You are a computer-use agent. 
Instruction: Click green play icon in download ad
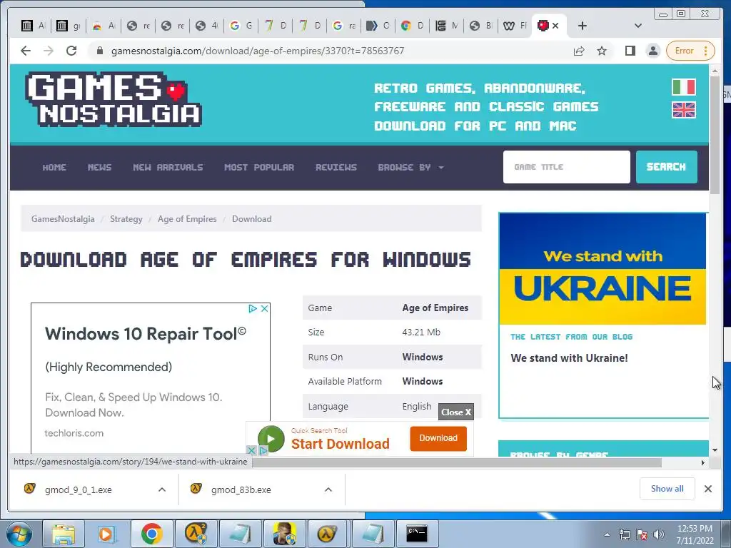click(271, 439)
